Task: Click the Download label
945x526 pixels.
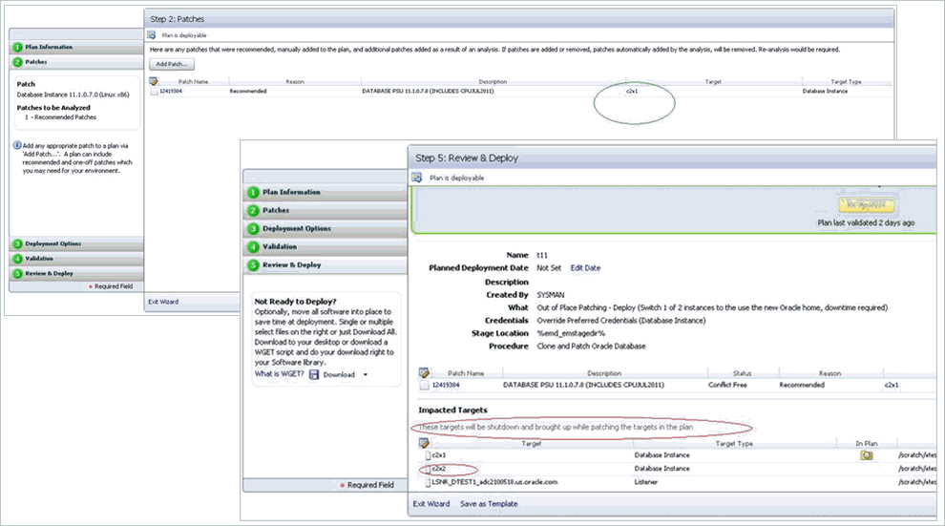Action: point(339,375)
